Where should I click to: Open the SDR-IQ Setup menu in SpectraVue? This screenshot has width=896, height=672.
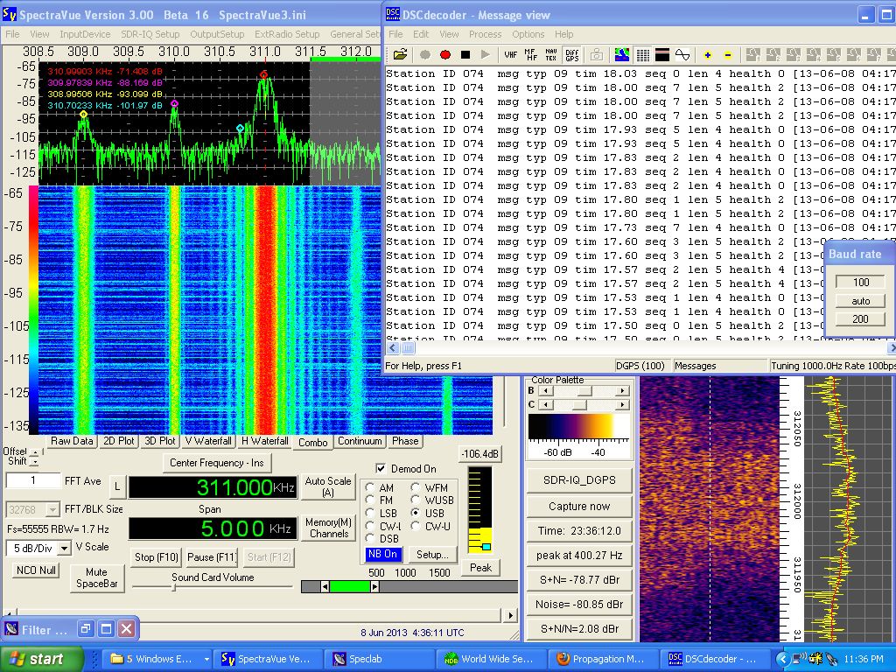coord(150,34)
